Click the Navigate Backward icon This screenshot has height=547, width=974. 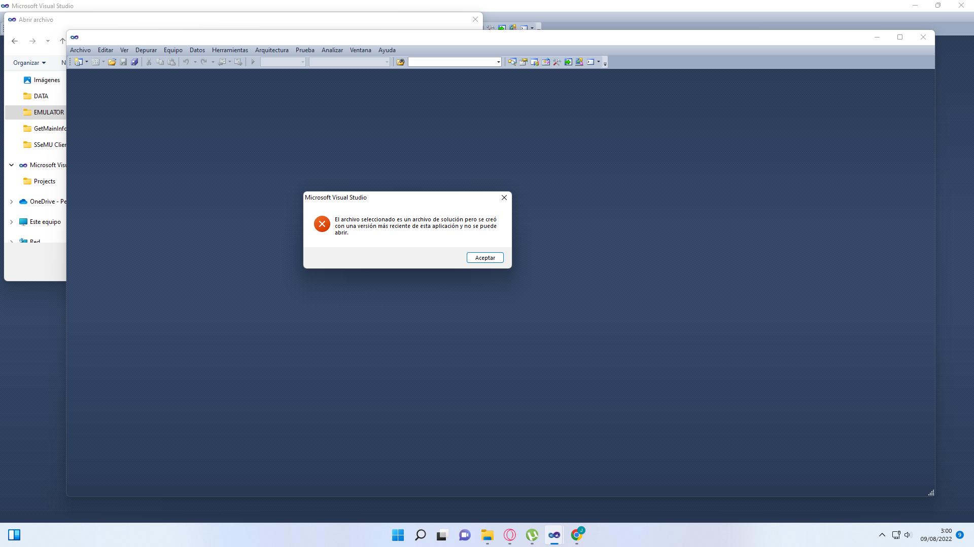[222, 62]
